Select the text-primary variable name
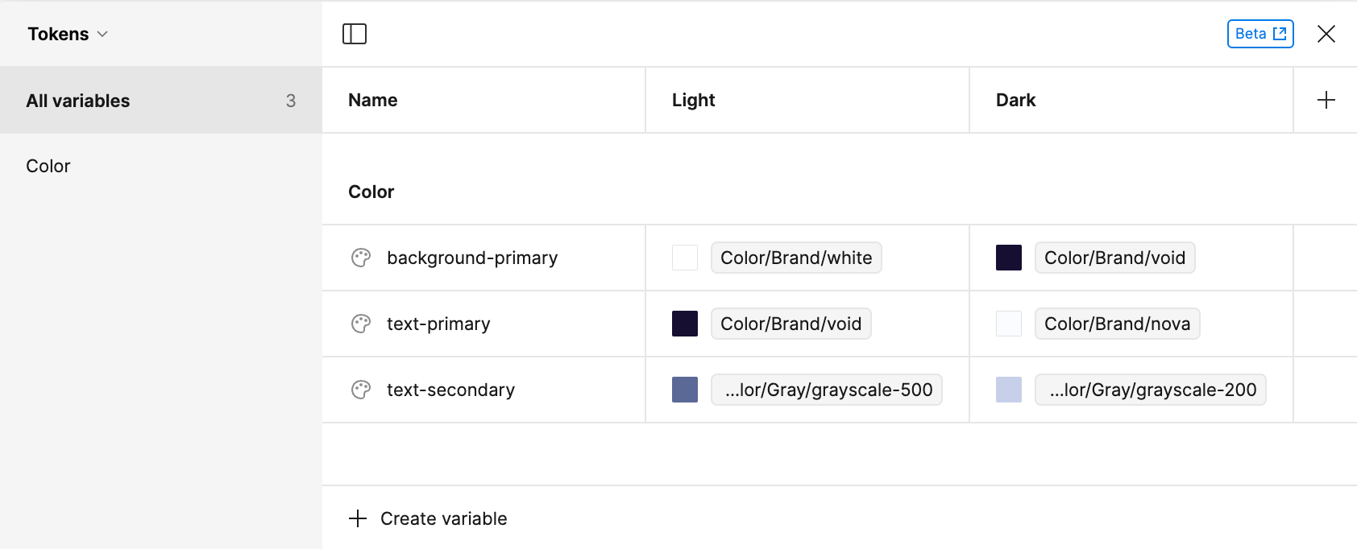The width and height of the screenshot is (1357, 549). (438, 324)
